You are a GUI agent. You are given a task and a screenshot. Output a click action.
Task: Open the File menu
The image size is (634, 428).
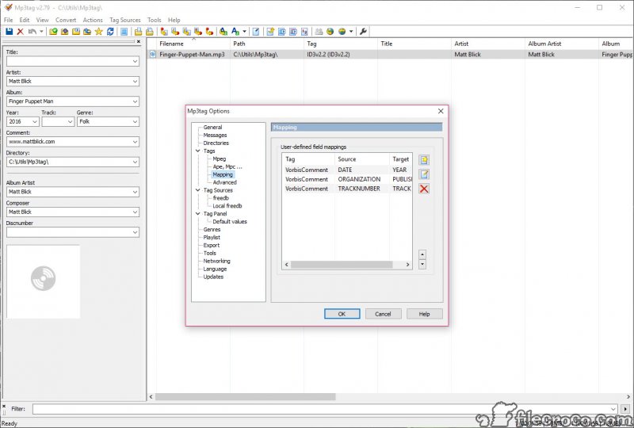9,20
